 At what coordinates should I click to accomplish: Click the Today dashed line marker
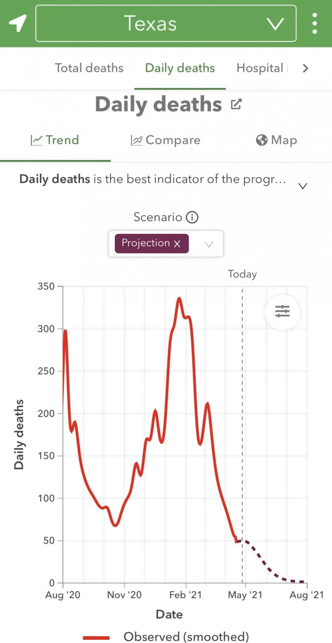[242, 402]
